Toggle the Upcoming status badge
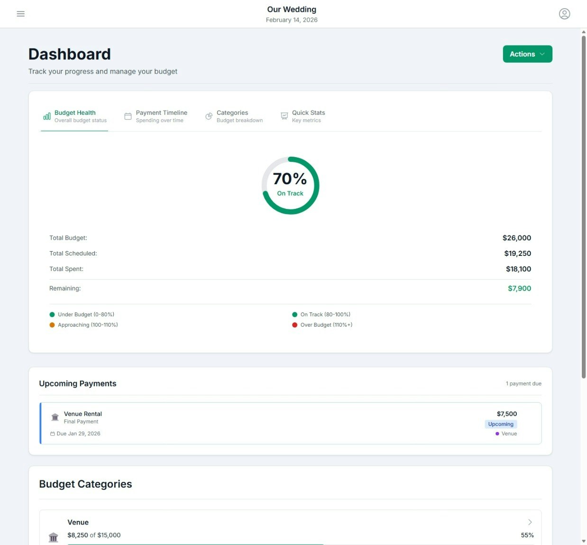The width and height of the screenshot is (587, 545). (501, 424)
